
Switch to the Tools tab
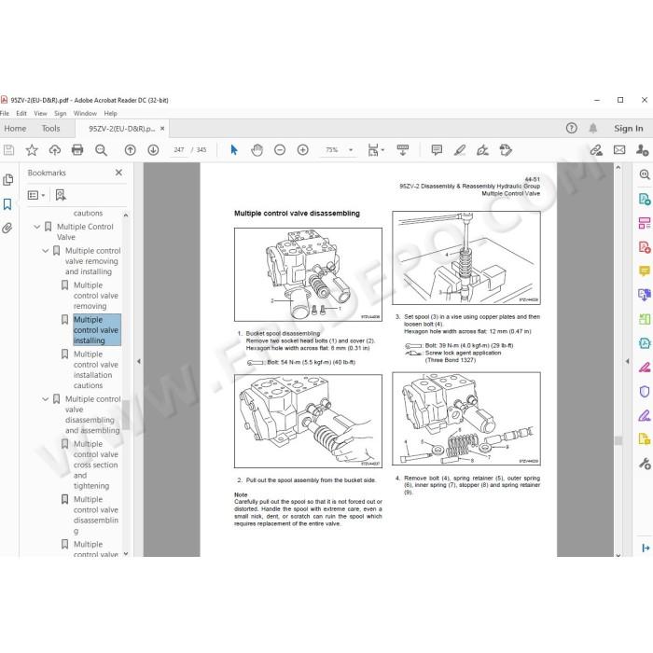click(50, 129)
